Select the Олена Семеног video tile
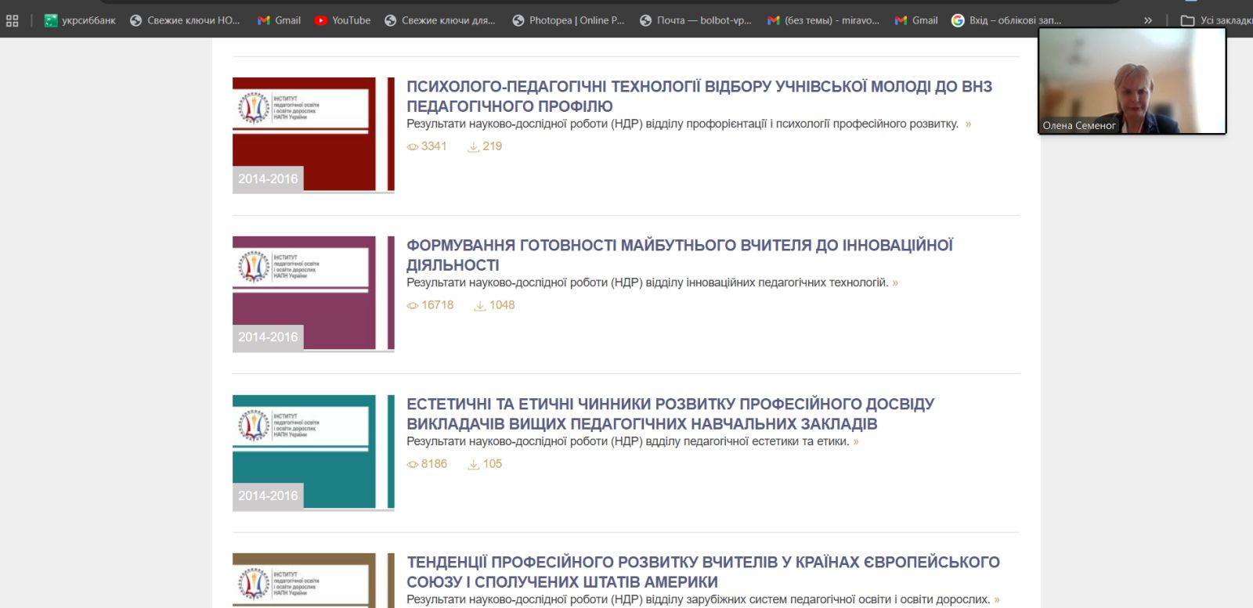The height and width of the screenshot is (608, 1253). point(1132,81)
